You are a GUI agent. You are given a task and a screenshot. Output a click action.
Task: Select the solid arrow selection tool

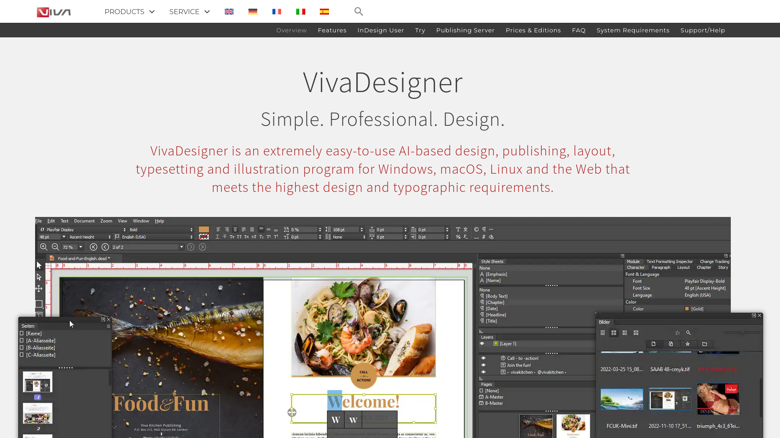click(x=39, y=265)
